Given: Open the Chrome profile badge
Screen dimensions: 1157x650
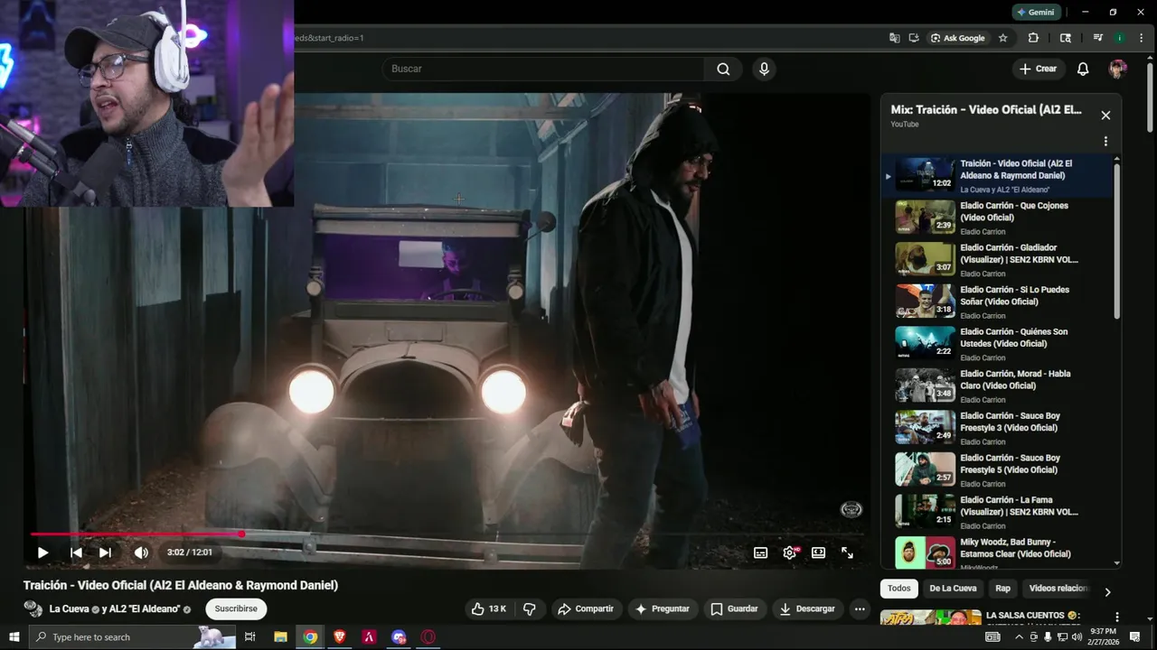Looking at the screenshot, I should (x=1120, y=38).
